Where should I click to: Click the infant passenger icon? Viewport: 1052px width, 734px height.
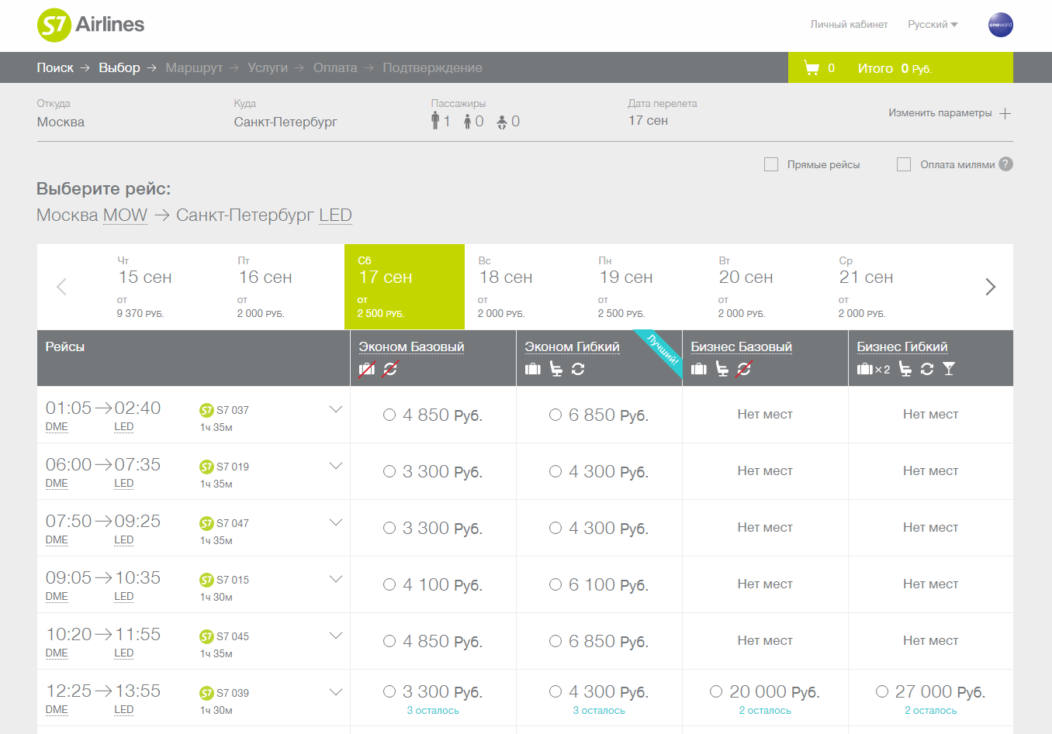pos(502,122)
